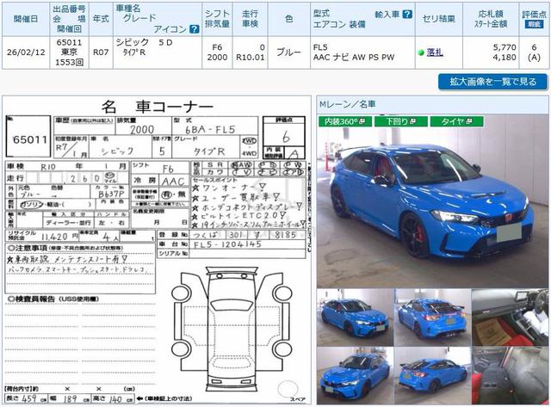Screen dimensions: 551x407
Task: Click the 確認 badge under 評価点
Action: coord(534,24)
